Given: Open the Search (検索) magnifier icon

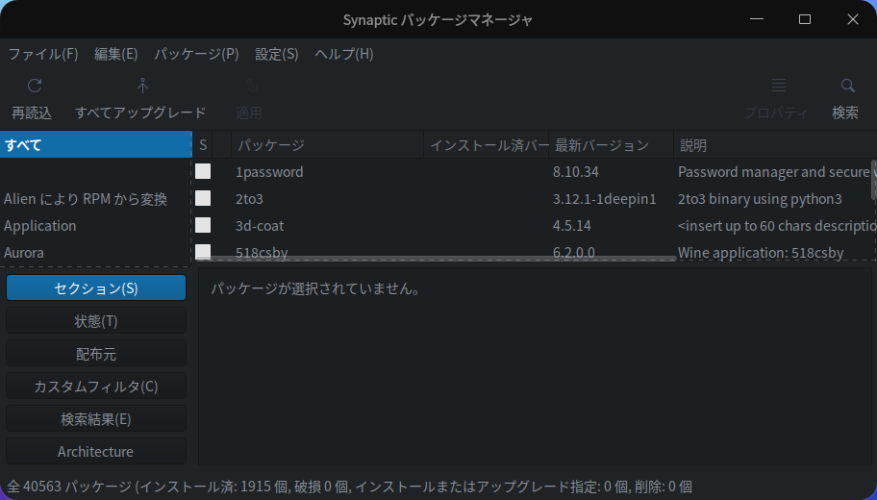Looking at the screenshot, I should [846, 86].
